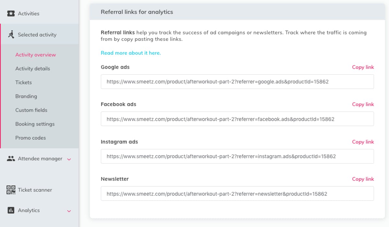Navigate to Booking settings

click(35, 124)
